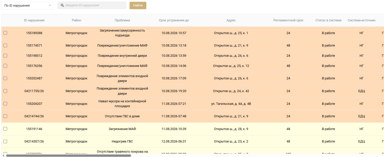Click violation ID 04211755/26

click(x=34, y=91)
